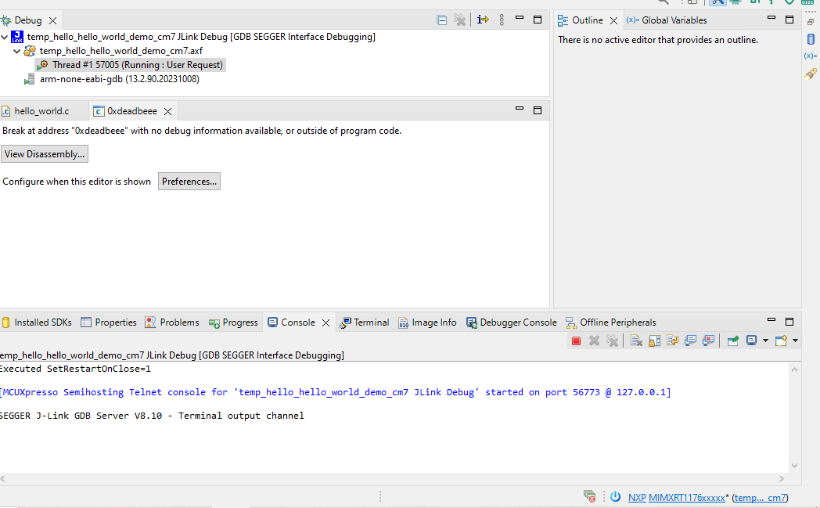Screen dimensions: 820x508
Task: Select Thread #1 57005 Running entry
Action: tap(131, 65)
